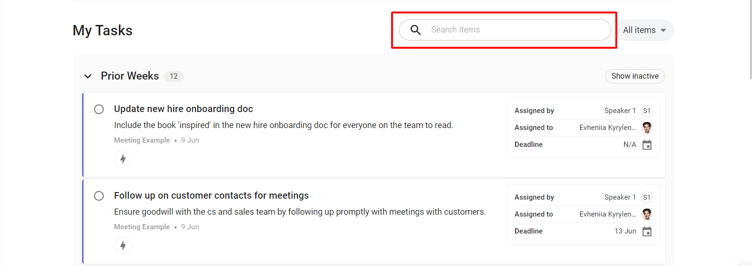Mark 'Follow up on customer contacts' complete

click(x=99, y=196)
